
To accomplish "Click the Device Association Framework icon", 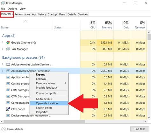I will tap(8, 115).
